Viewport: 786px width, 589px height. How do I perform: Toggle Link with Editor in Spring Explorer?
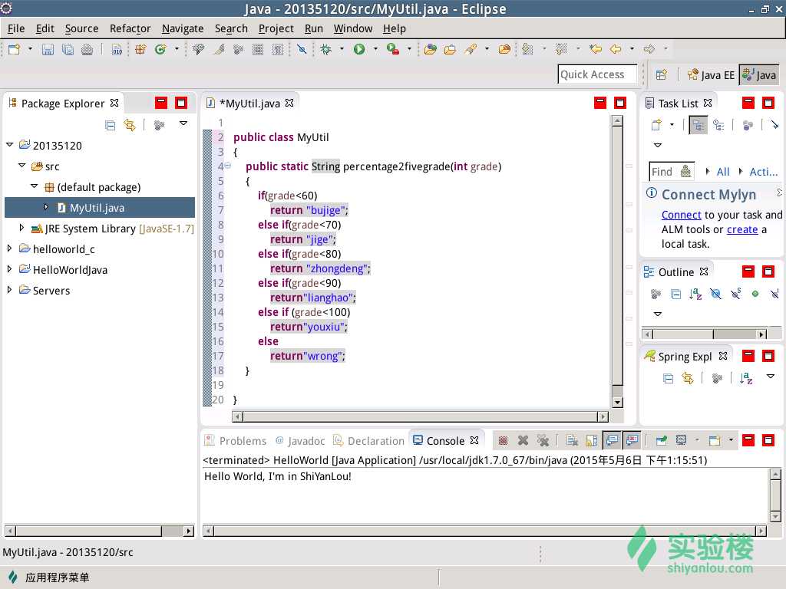pyautogui.click(x=688, y=378)
